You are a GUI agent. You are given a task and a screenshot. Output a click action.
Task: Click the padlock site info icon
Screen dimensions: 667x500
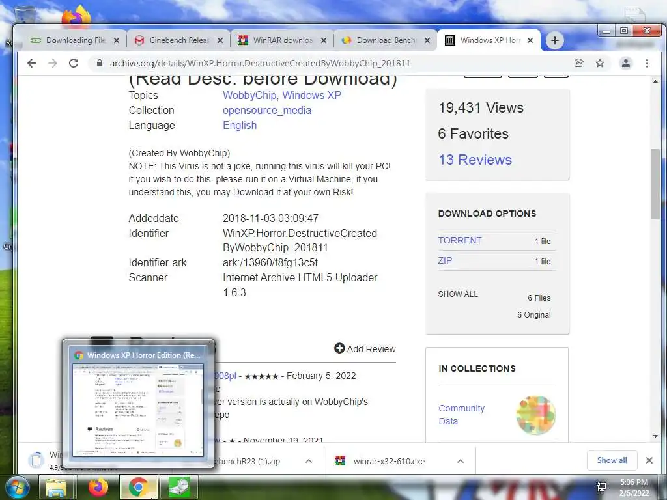(100, 63)
